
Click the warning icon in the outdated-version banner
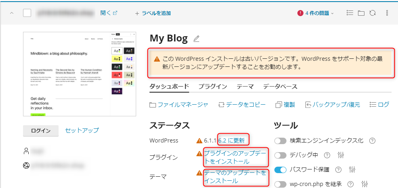click(x=157, y=60)
